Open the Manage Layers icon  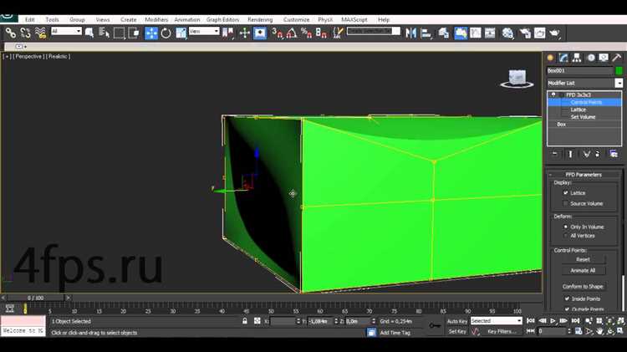443,33
